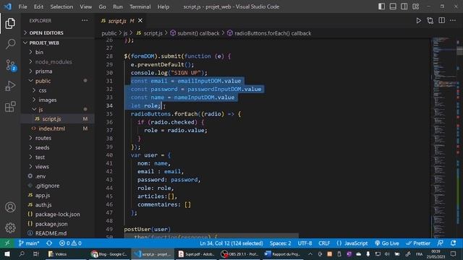Click the feedback icon in status bar

[440, 243]
